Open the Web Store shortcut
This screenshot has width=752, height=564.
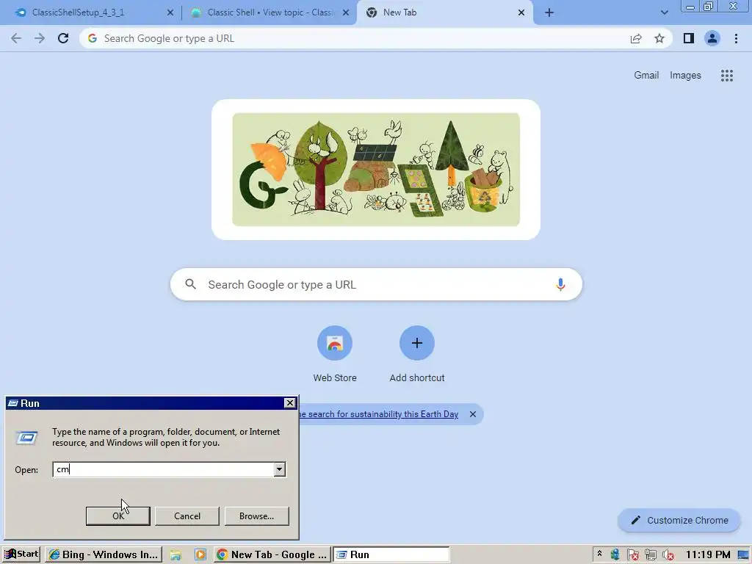(335, 355)
